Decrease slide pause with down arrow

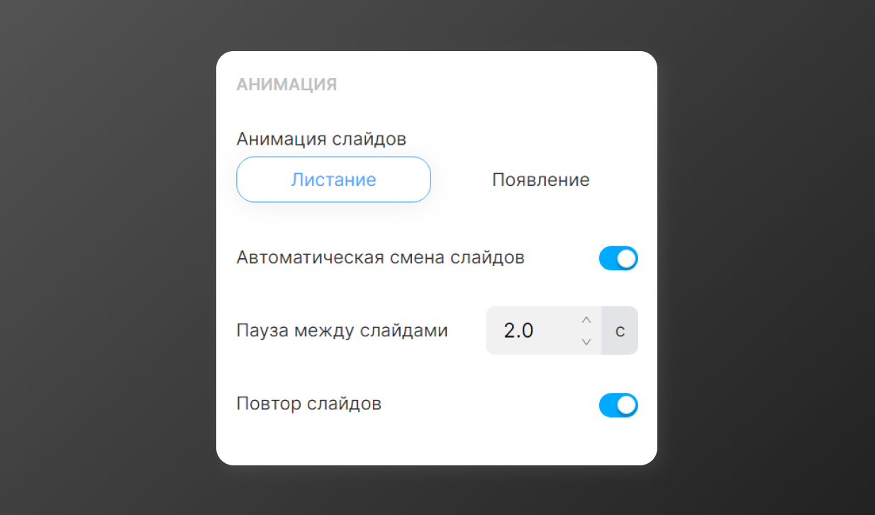pyautogui.click(x=586, y=342)
